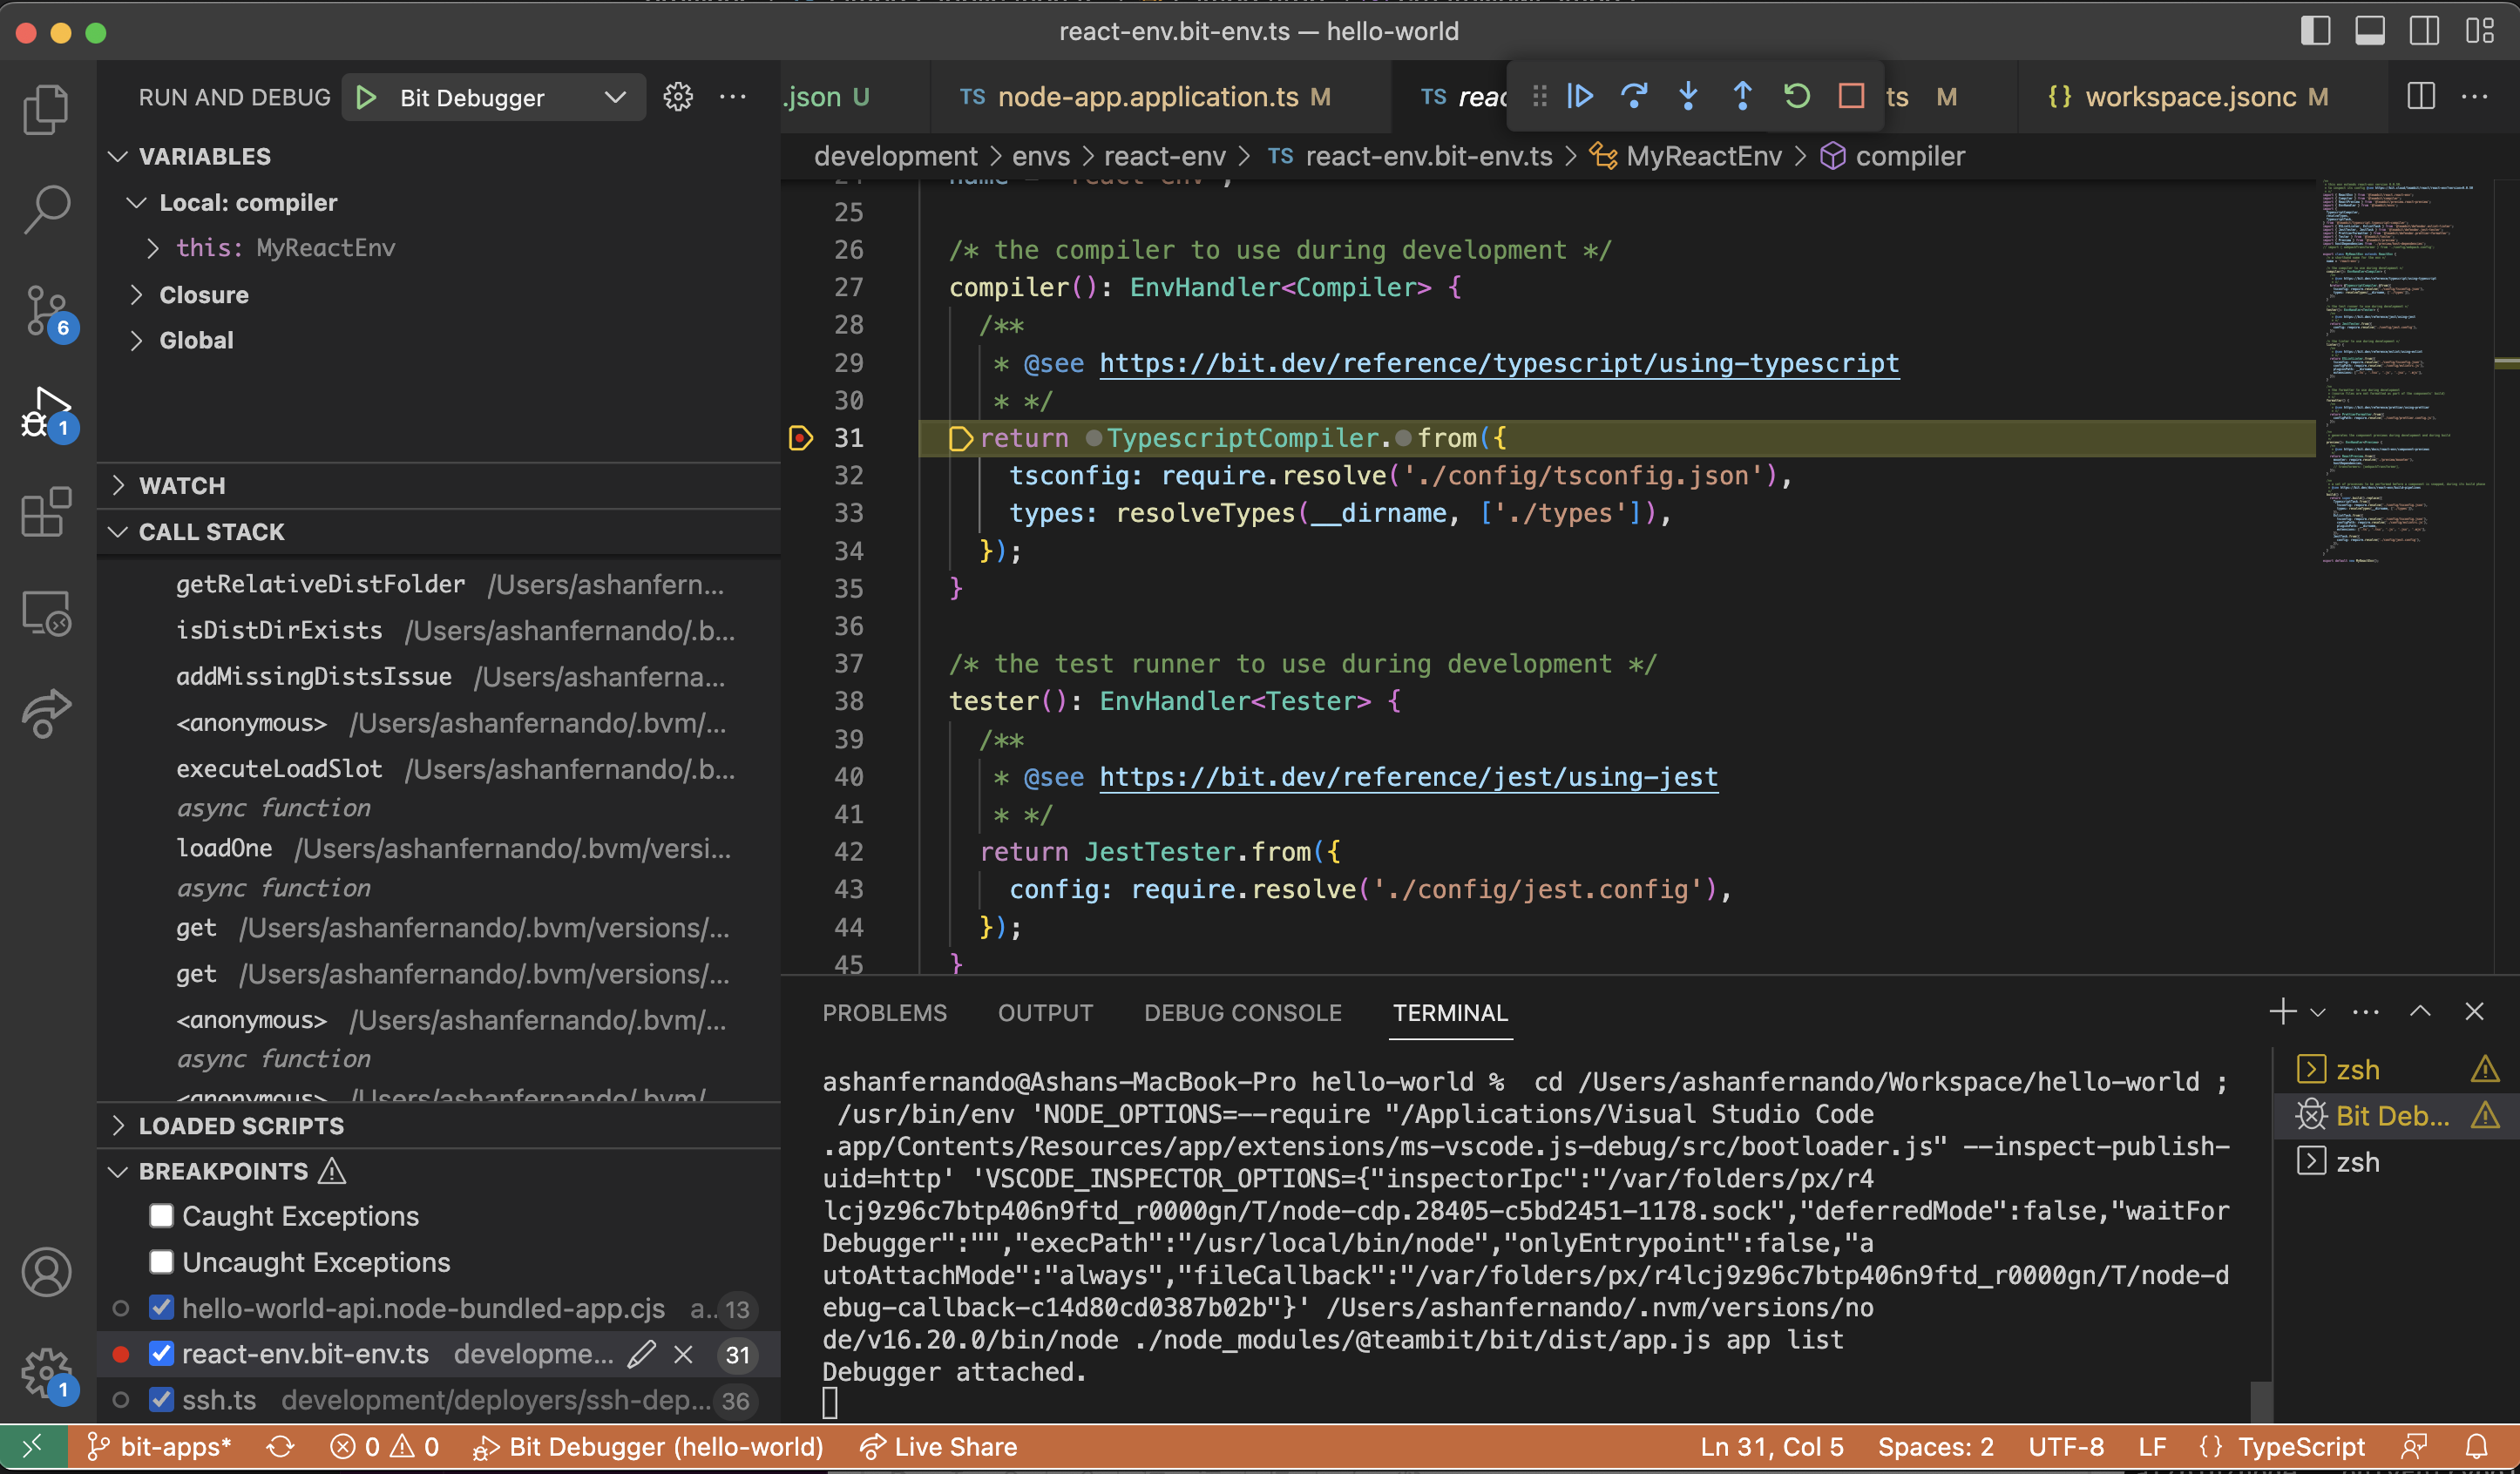
Task: Click the @see TypeScript reference link
Action: (1499, 362)
